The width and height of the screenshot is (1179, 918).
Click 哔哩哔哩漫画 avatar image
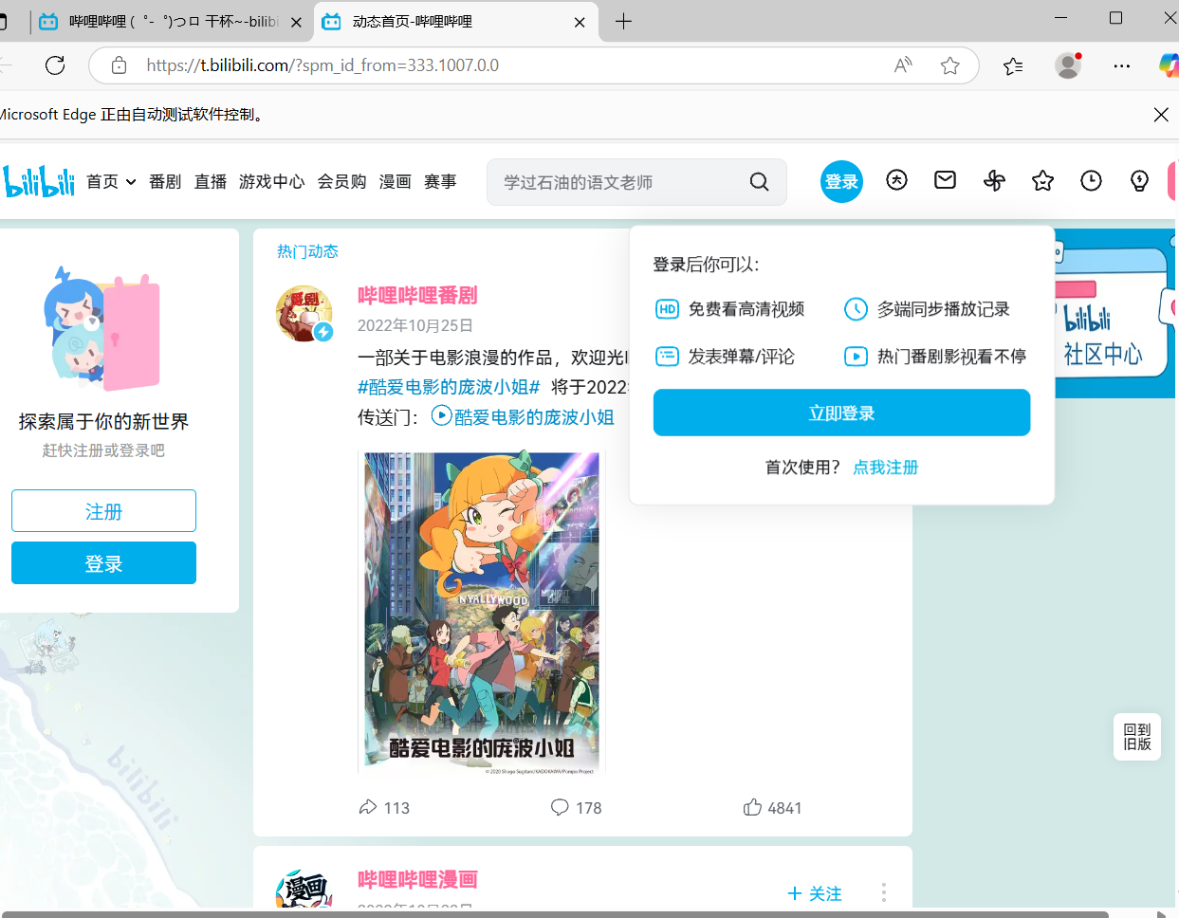[304, 891]
